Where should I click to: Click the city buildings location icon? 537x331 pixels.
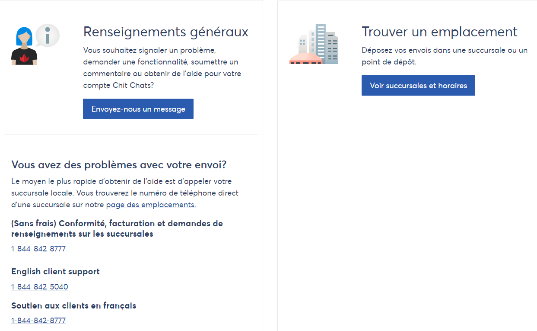click(314, 44)
